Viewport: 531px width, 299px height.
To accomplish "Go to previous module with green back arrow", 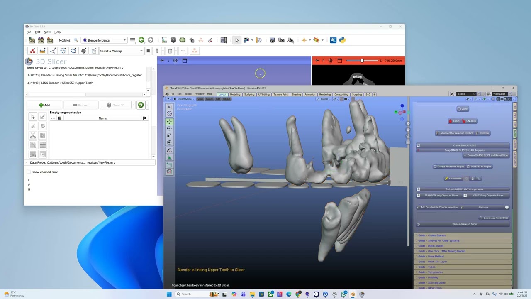I will tap(141, 40).
